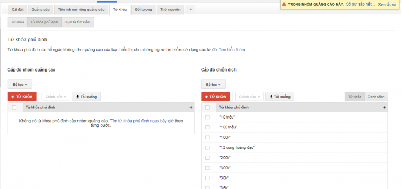Screen dimensions: 402x189
Task: Select the Từ khóa phủ định sub-tab
Action: [44, 22]
